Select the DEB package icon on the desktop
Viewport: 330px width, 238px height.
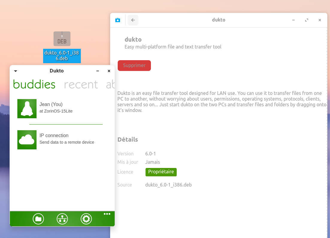[62, 39]
